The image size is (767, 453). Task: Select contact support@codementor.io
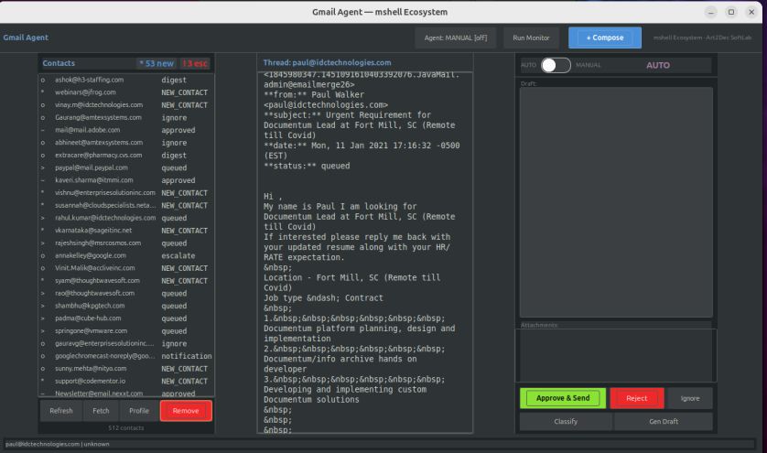(126, 381)
